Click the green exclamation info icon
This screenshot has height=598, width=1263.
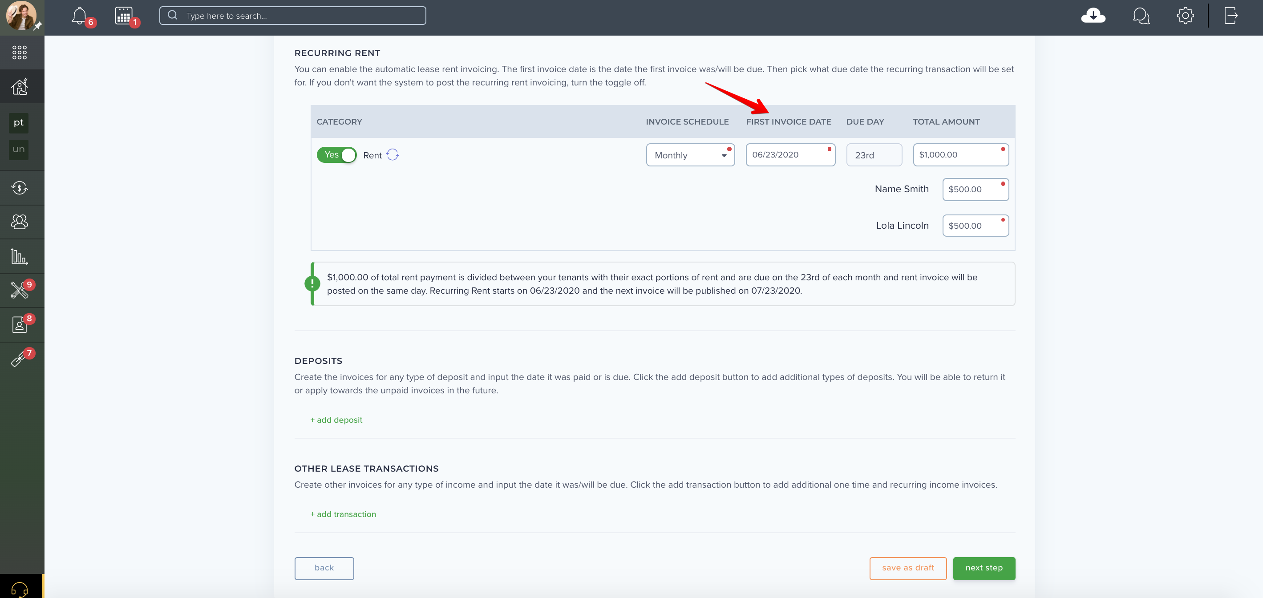point(312,283)
